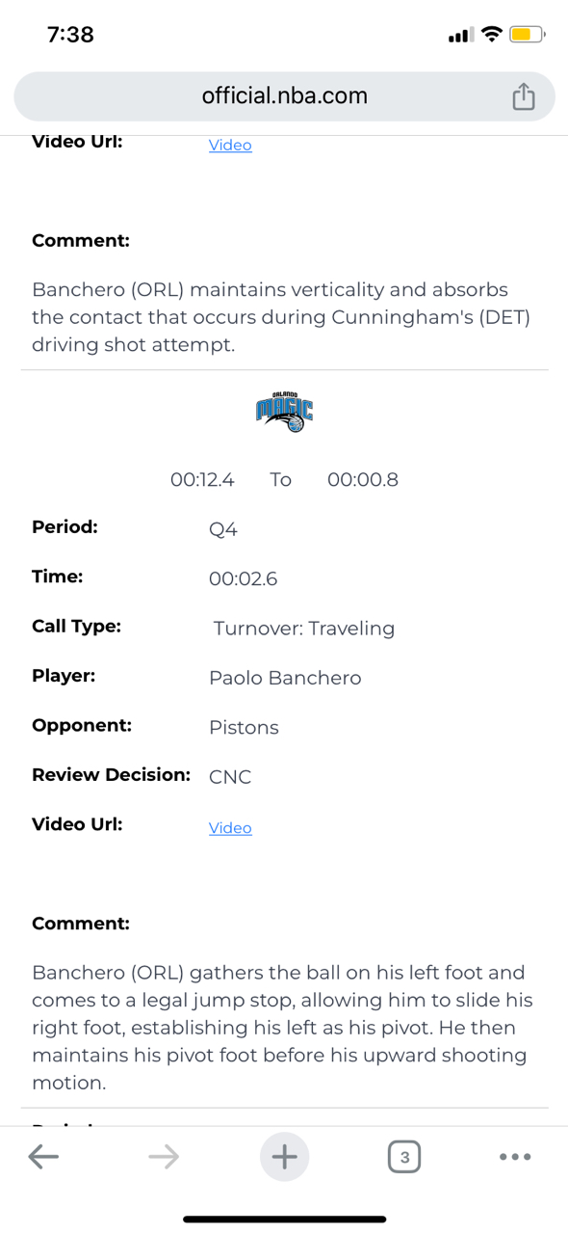Tap the battery indicator in status bar
This screenshot has width=568, height=1234.
527,35
